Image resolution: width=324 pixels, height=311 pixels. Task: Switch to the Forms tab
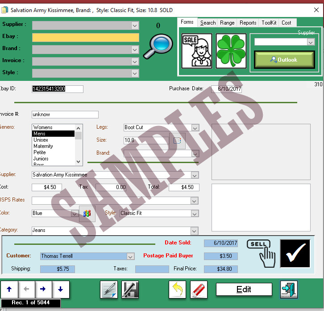pos(187,22)
